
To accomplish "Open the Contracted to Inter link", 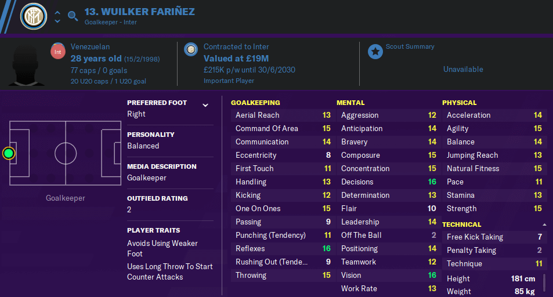I will tap(236, 46).
